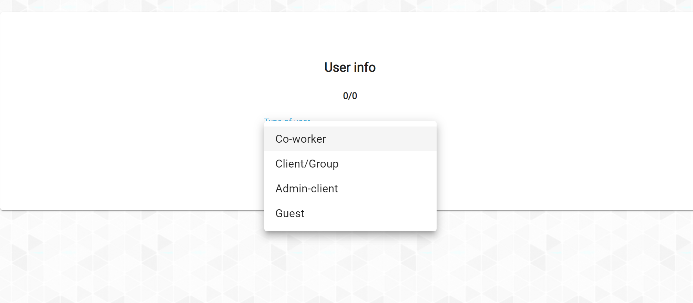693x303 pixels.
Task: Click the partially hidden Type of user label
Action: tap(287, 120)
